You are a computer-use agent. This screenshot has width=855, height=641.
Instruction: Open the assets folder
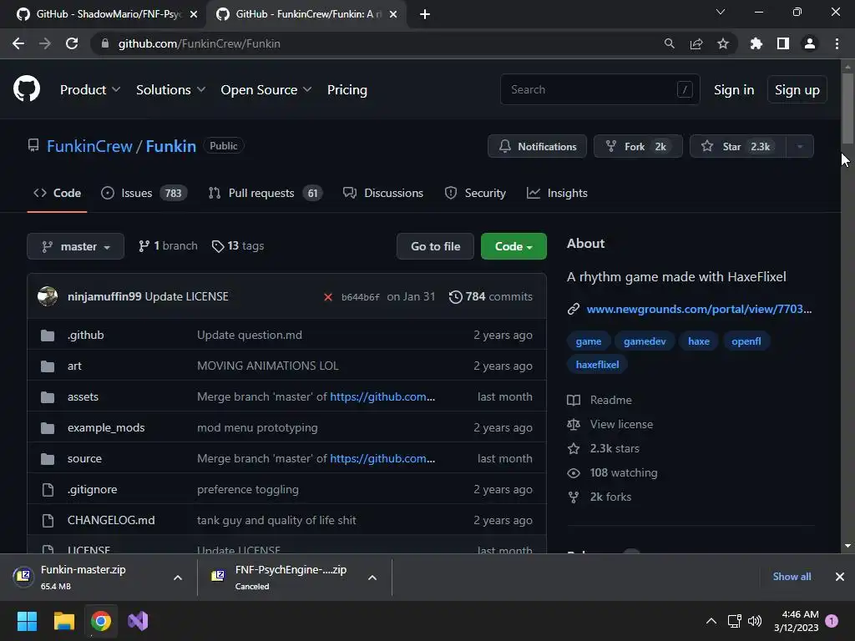click(83, 396)
